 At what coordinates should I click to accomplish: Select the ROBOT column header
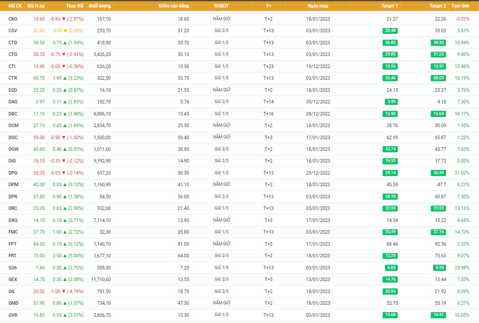[221, 6]
